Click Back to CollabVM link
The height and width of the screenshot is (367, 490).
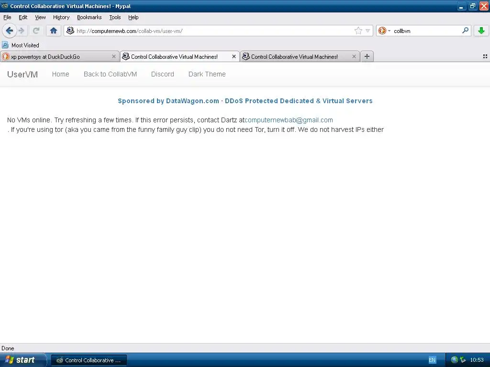point(111,74)
